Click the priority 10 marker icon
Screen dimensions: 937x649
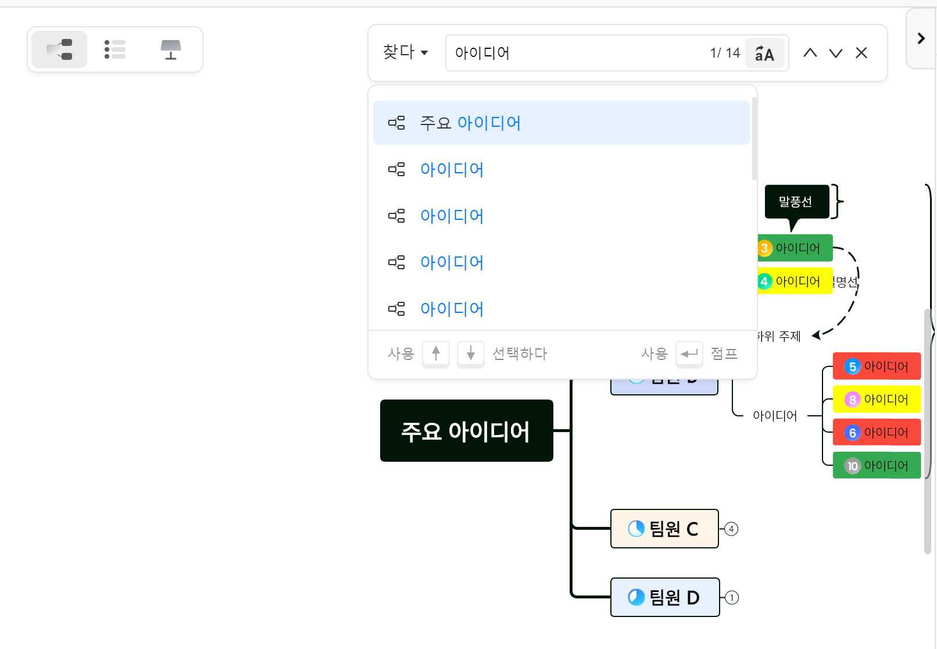click(x=852, y=466)
